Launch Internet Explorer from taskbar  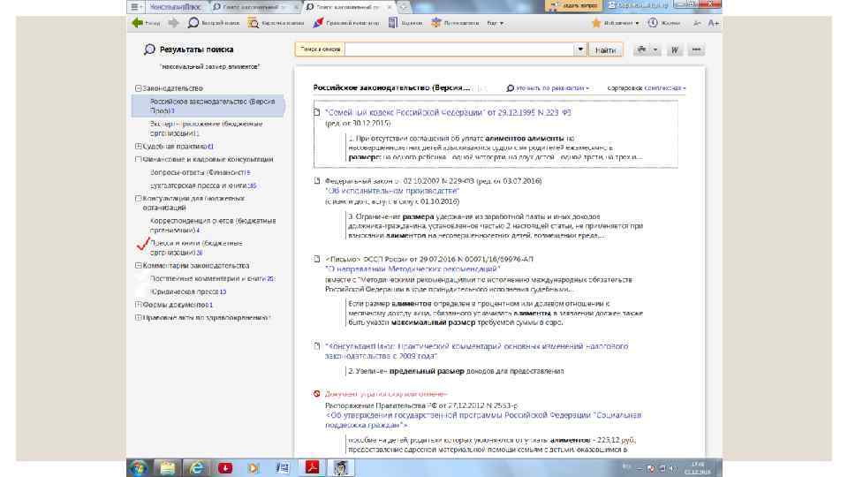point(196,468)
